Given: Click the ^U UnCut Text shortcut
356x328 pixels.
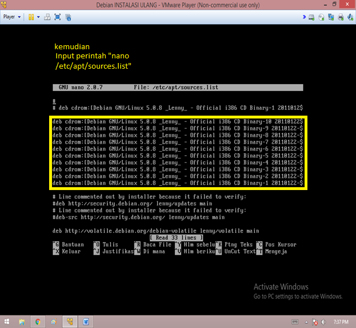Looking at the screenshot, I should point(235,251).
